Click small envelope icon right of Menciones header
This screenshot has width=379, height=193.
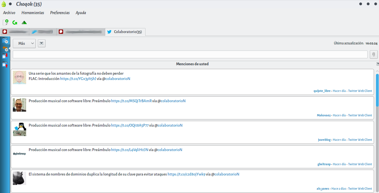[377, 64]
